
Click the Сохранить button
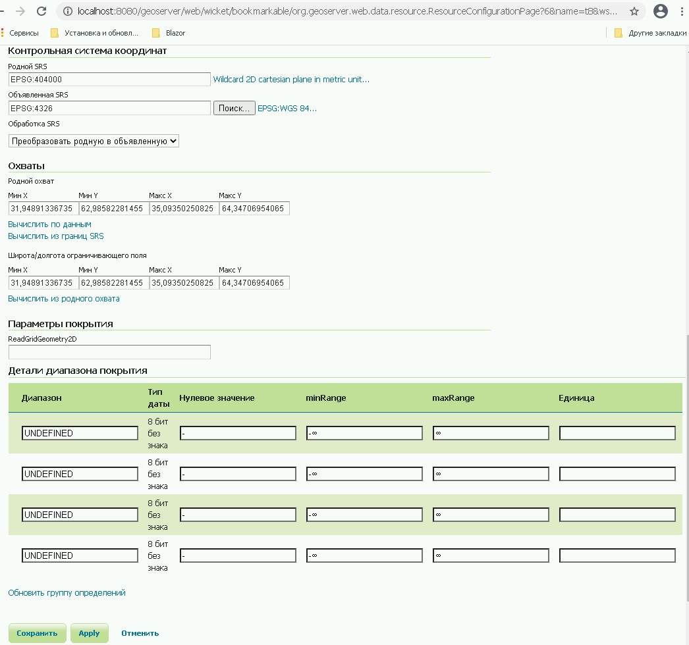(37, 633)
